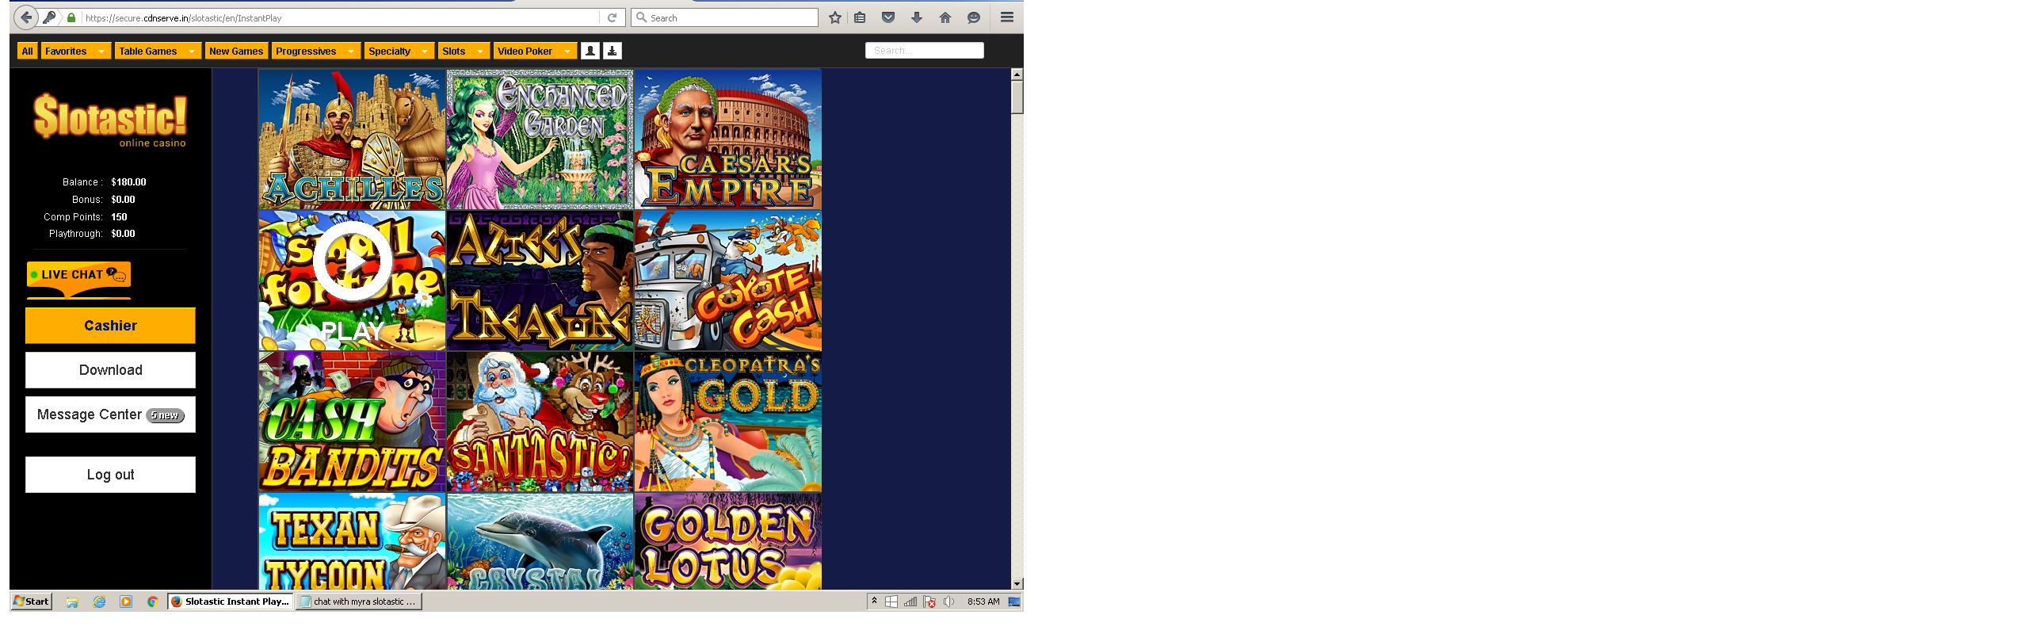
Task: Expand the Progressives dropdown arrow
Action: point(350,52)
